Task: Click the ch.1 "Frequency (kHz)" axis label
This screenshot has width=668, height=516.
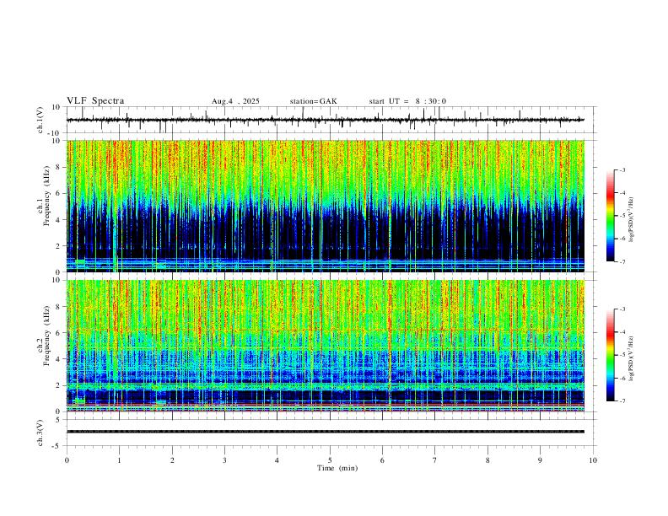Action: pyautogui.click(x=46, y=196)
